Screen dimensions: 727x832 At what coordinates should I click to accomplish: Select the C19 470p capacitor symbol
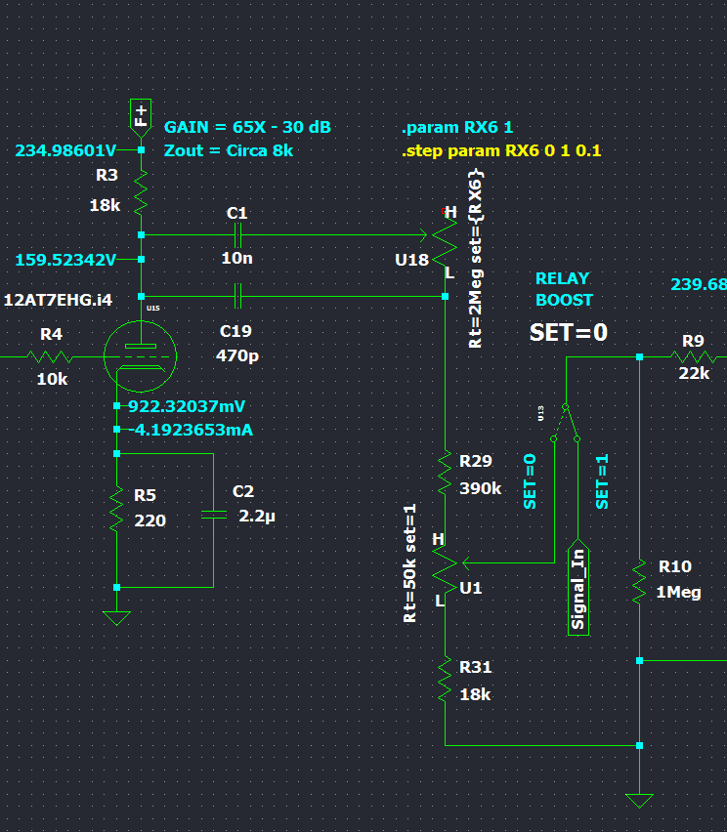click(237, 296)
